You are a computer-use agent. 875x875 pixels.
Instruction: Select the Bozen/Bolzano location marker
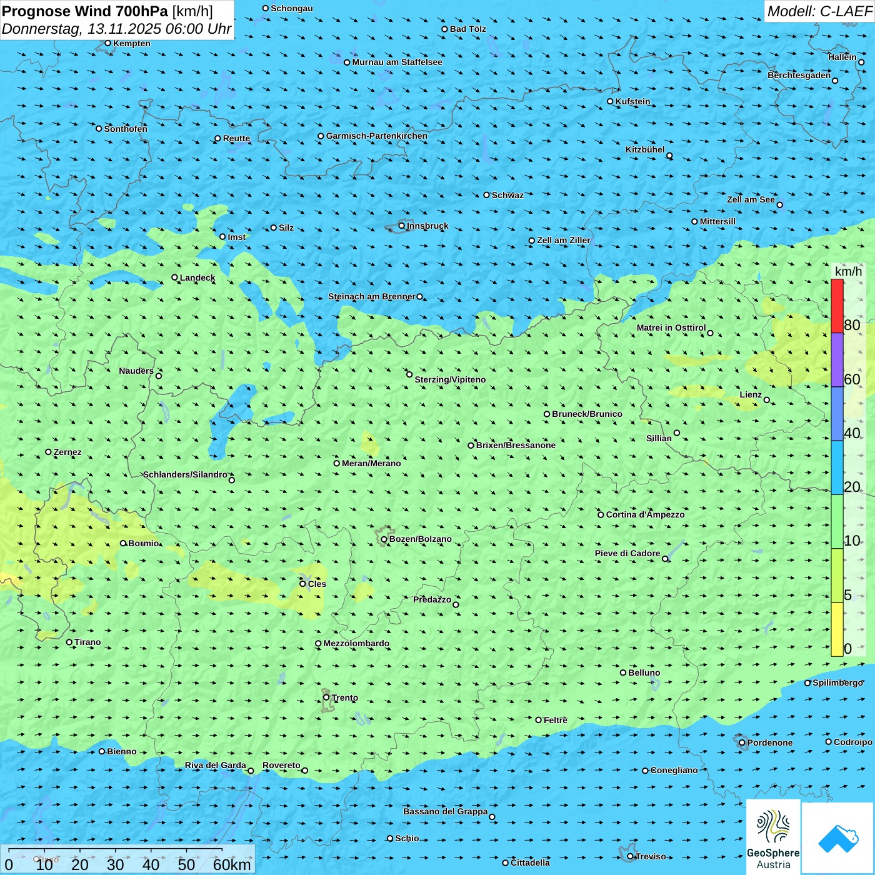(384, 539)
